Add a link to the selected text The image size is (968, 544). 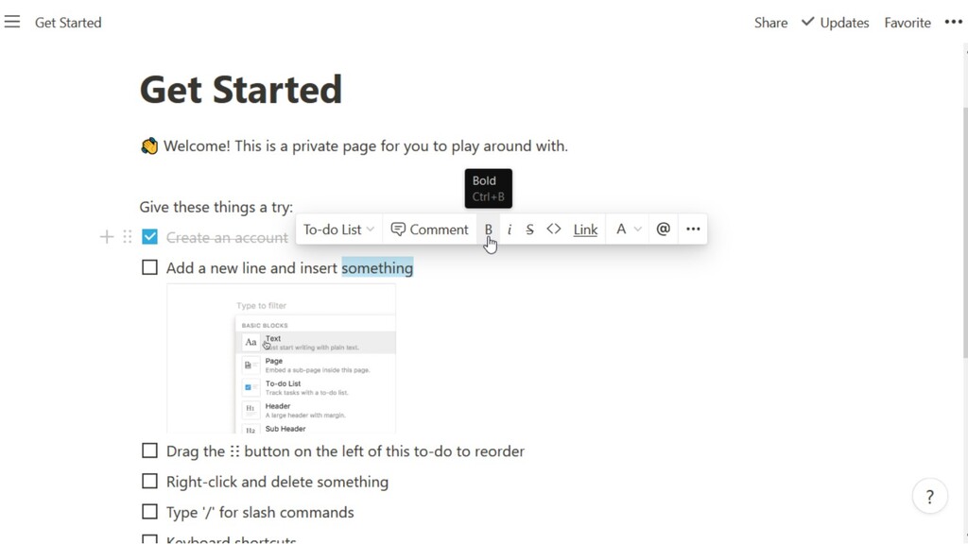point(585,229)
